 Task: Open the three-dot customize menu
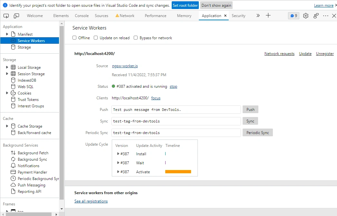326,16
